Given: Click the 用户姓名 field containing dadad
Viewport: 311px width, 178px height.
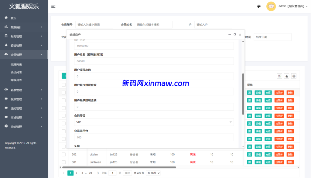Looking at the screenshot, I should click(154, 61).
